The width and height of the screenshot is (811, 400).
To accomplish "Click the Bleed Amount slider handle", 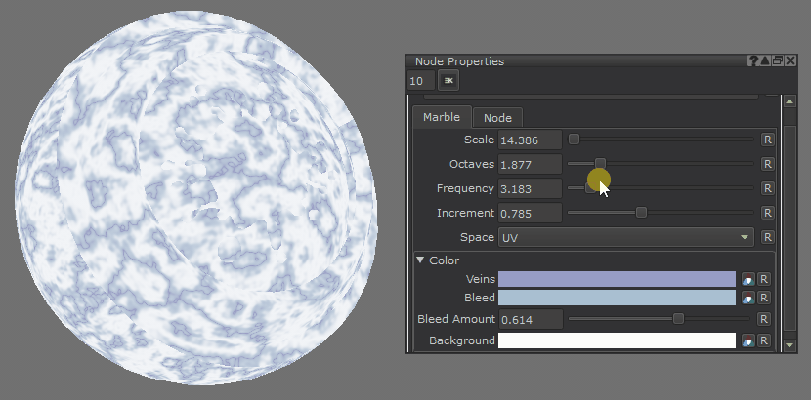I will pyautogui.click(x=678, y=319).
